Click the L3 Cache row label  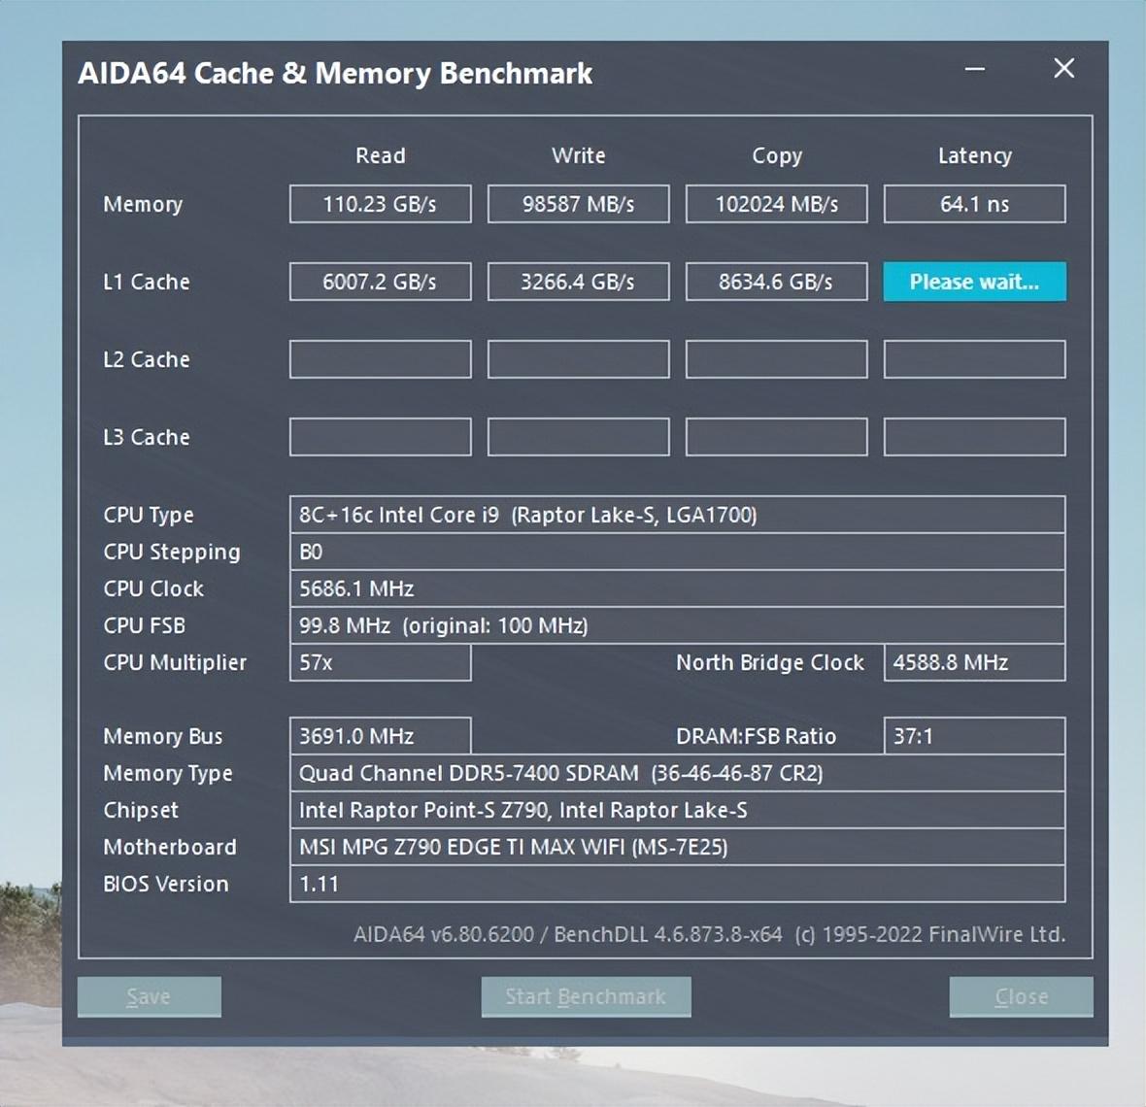coord(147,437)
